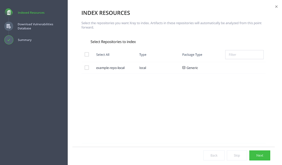The width and height of the screenshot is (282, 165).
Task: Open the Download Vulnerabilities Database step label
Action: tap(36, 26)
